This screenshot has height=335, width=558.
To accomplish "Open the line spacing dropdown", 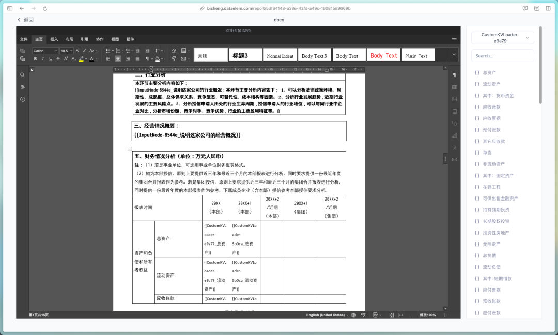I will [x=159, y=51].
